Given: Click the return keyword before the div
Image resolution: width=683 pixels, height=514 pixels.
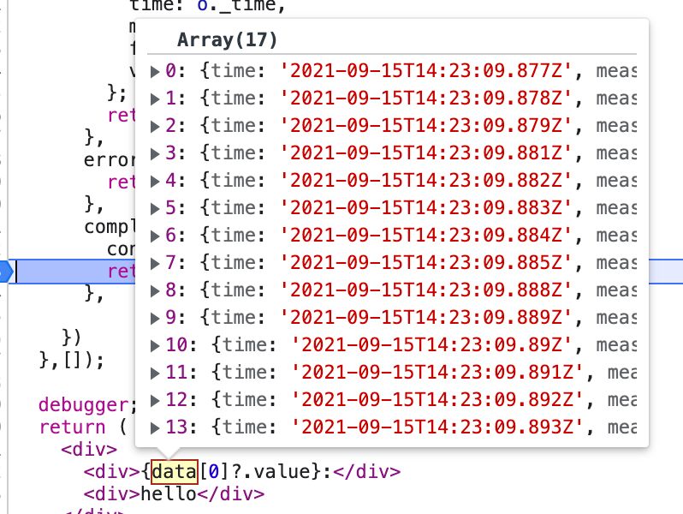Looking at the screenshot, I should click(x=72, y=427).
